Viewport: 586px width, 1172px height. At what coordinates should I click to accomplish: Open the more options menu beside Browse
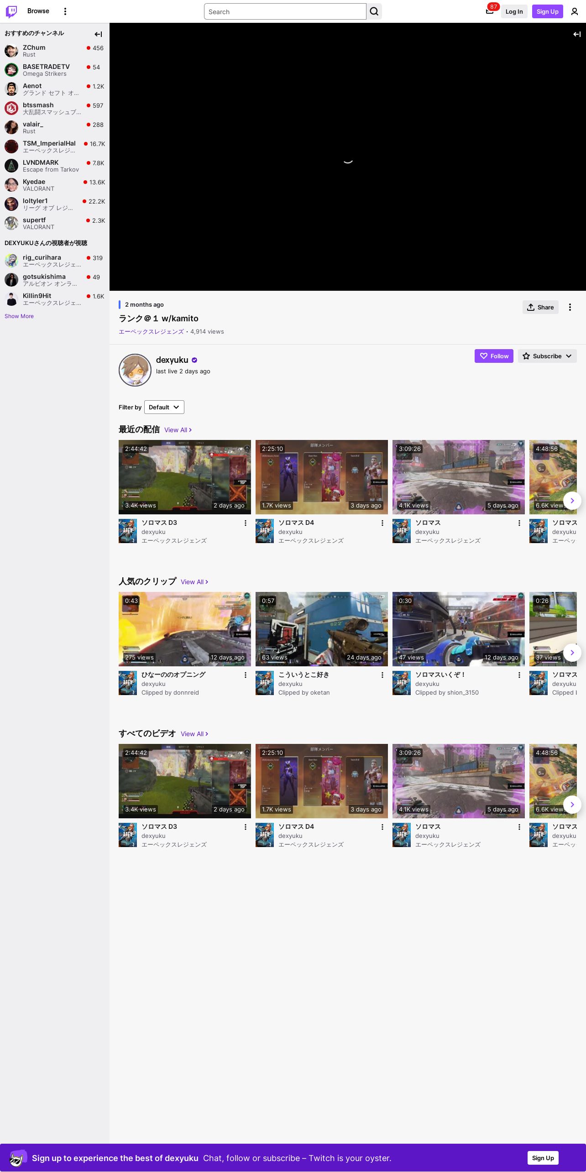(65, 11)
